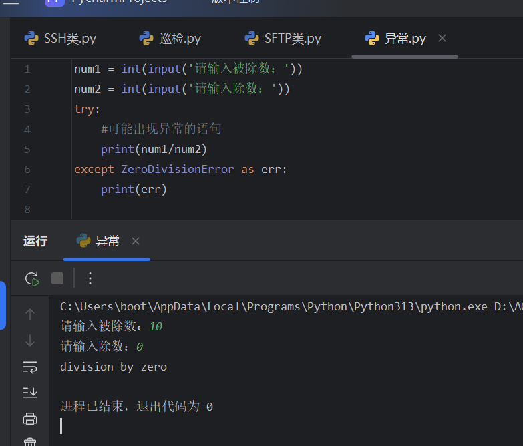Click the stop process button
This screenshot has height=446, width=523.
coord(57,278)
